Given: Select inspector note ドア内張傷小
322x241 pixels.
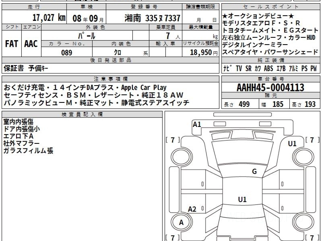Looking at the screenshot, I should pyautogui.click(x=22, y=129).
